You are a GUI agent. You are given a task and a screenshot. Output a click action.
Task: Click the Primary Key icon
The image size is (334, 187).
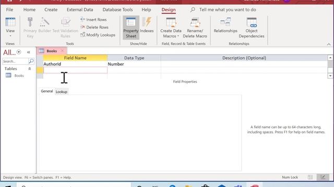click(x=30, y=28)
